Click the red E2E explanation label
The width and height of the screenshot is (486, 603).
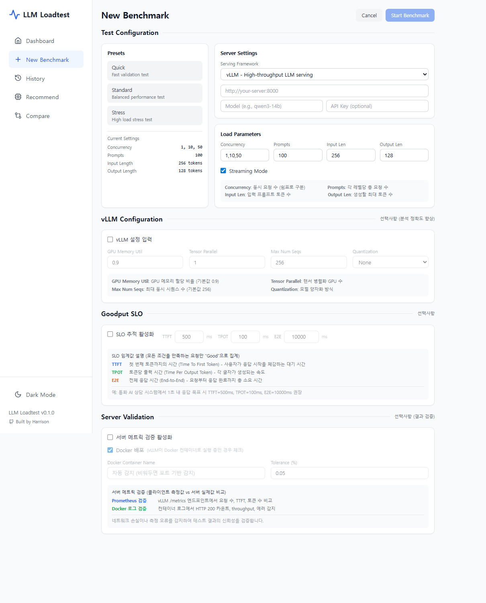pos(115,380)
